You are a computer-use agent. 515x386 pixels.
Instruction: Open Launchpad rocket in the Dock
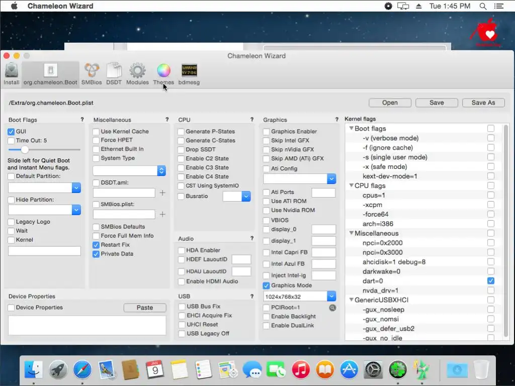[x=58, y=369]
